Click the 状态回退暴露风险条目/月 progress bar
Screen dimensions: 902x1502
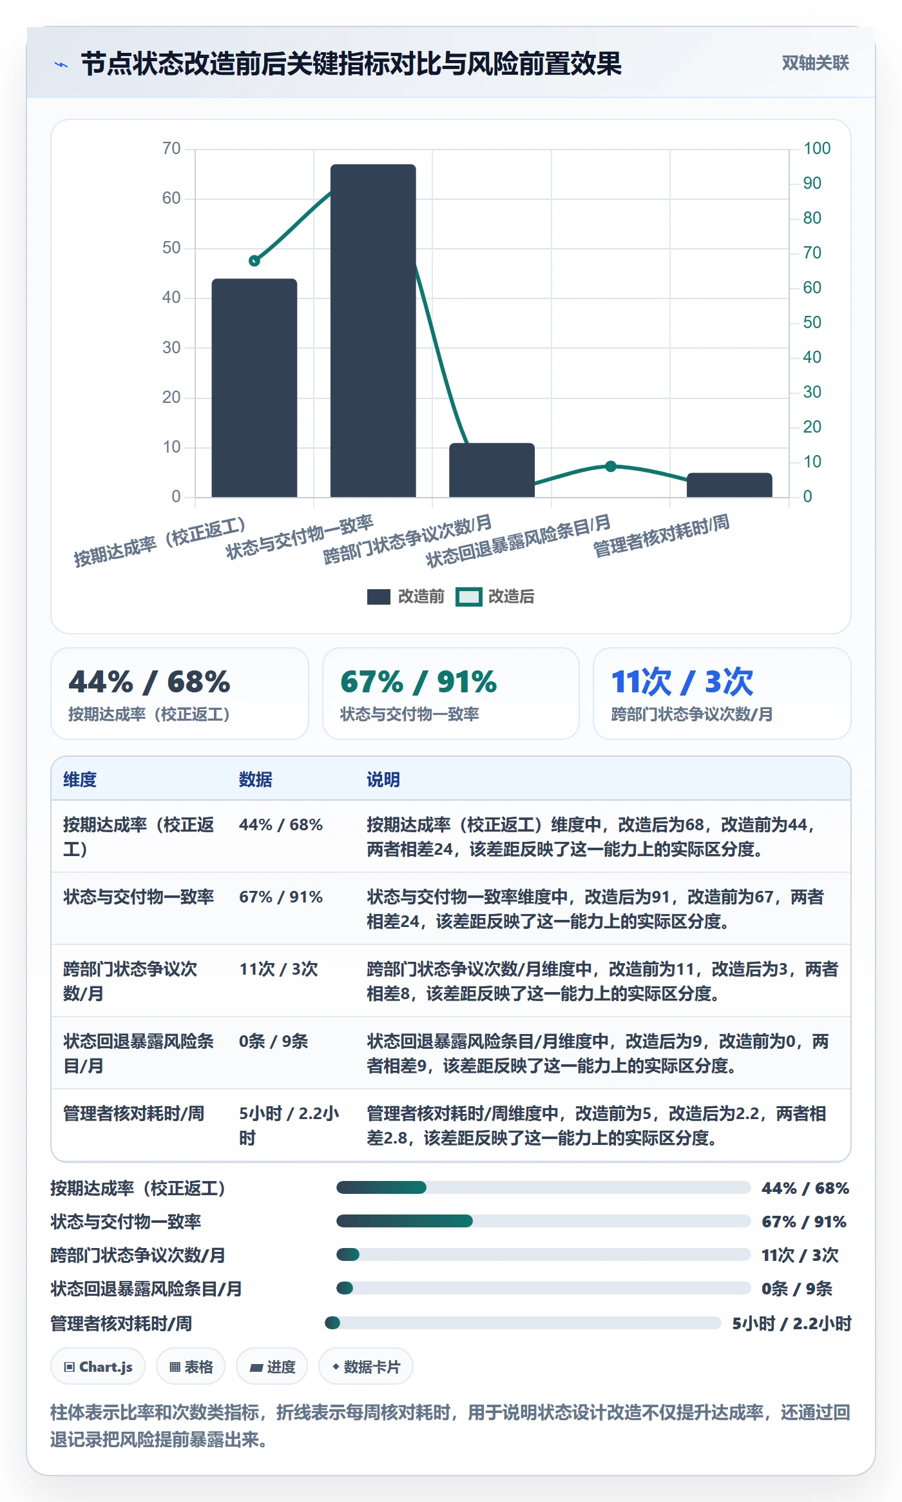pyautogui.click(x=543, y=1288)
